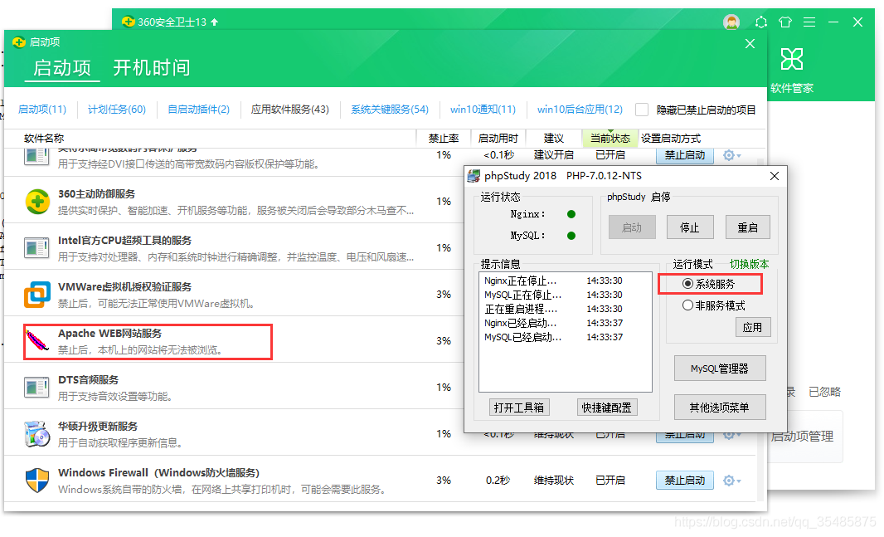
Task: Click the 360主动防御服务 icon
Action: (x=37, y=202)
